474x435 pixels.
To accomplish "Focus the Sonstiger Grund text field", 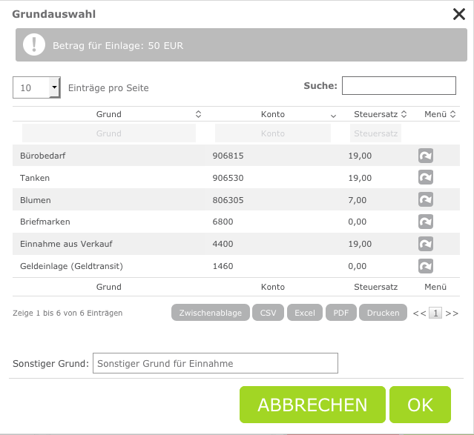I will (215, 363).
